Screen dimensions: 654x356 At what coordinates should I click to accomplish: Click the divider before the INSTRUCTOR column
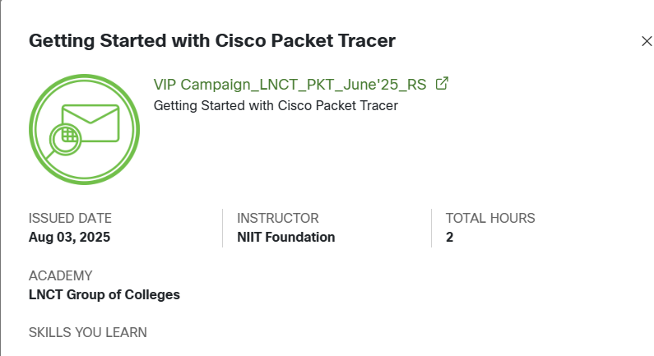[x=222, y=228]
